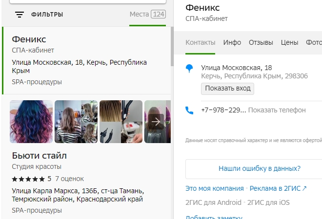
Task: Open the Цены tab
Action: click(289, 42)
